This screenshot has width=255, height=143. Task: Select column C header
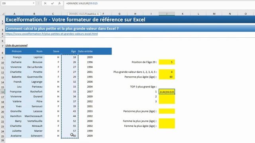coord(53,14)
